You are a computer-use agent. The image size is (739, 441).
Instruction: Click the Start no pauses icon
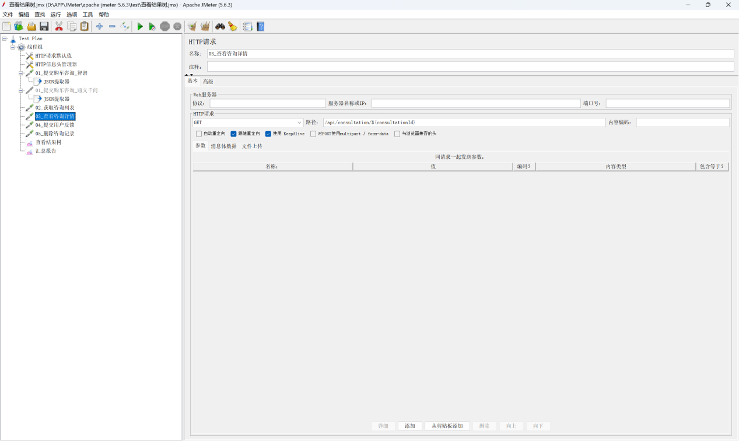click(x=152, y=26)
